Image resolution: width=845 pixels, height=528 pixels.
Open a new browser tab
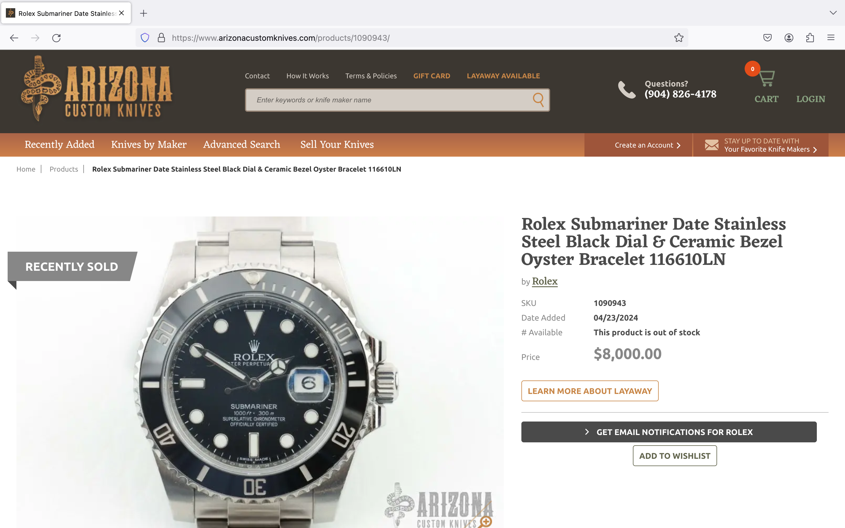click(x=143, y=13)
